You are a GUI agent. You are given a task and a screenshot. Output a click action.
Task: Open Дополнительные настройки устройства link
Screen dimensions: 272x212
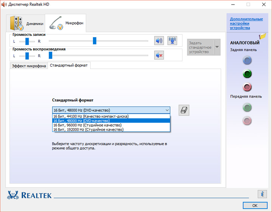[x=246, y=23]
